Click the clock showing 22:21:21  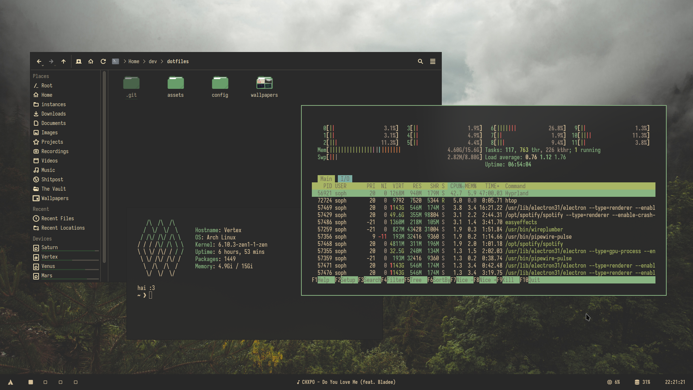675,382
